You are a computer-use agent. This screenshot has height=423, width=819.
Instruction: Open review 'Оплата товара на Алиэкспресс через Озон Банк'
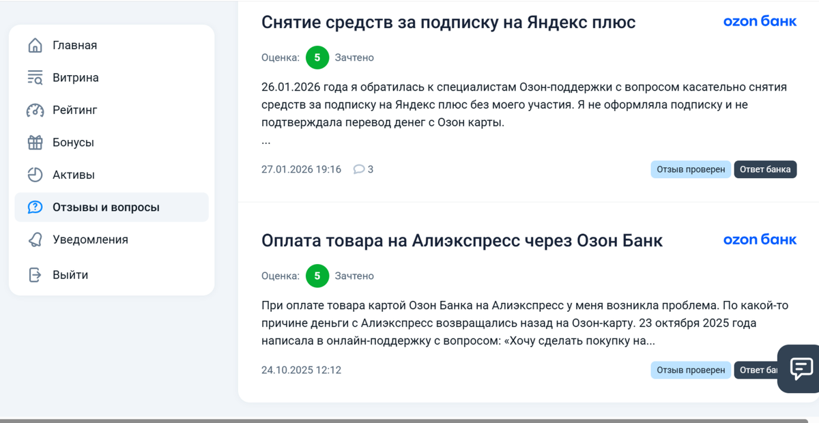pyautogui.click(x=462, y=240)
